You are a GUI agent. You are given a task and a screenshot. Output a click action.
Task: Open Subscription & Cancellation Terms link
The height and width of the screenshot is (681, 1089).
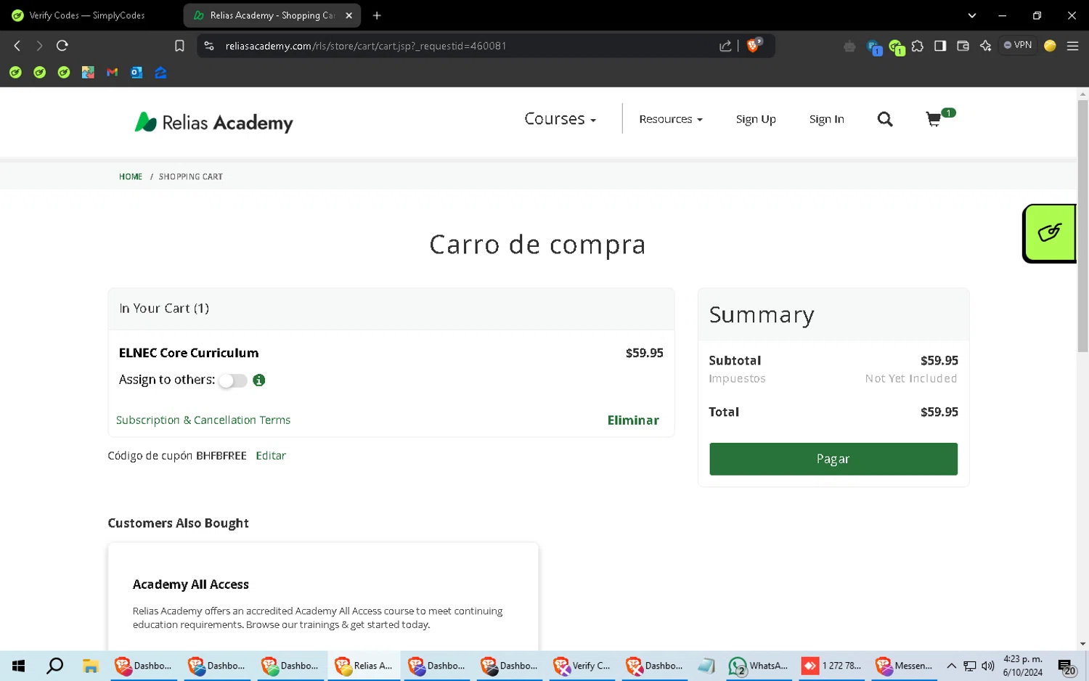pyautogui.click(x=203, y=420)
